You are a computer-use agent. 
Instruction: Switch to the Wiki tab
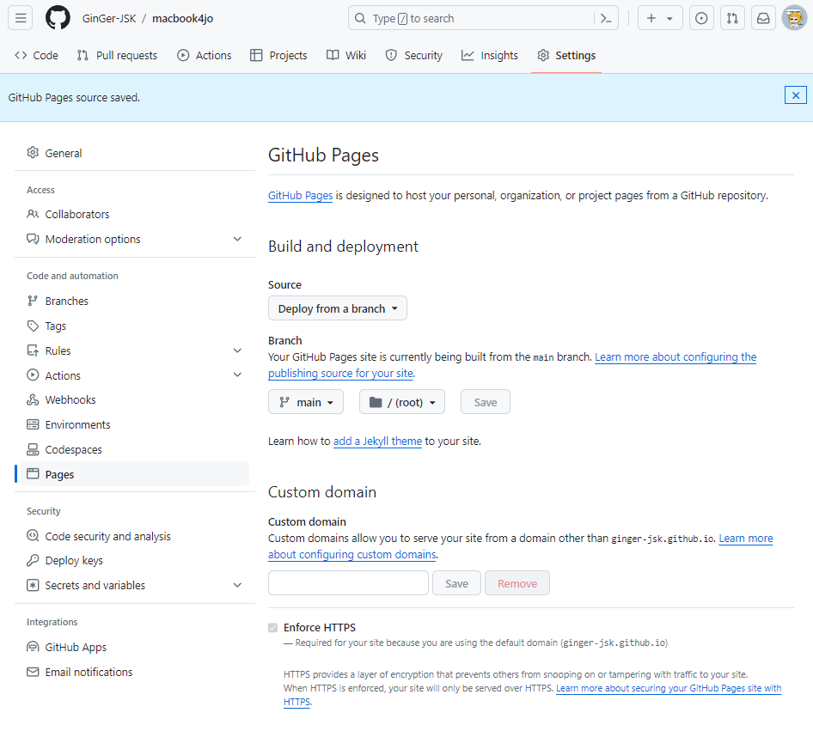tap(346, 56)
